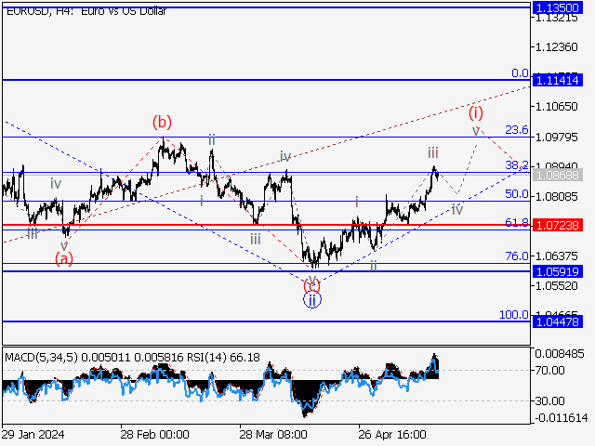Click the 1.05520 price axis value

pos(556,285)
